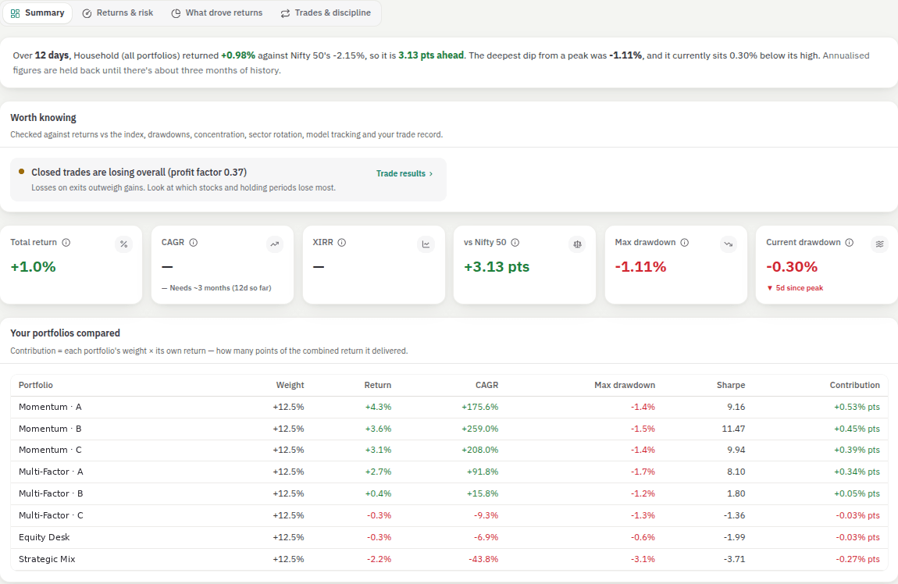
Task: Click the Your portfolios compared heading
Action: [66, 333]
